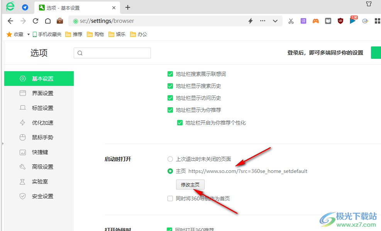Open the 鼠标手势 section
Image resolution: width=381 pixels, height=231 pixels.
[x=39, y=137]
